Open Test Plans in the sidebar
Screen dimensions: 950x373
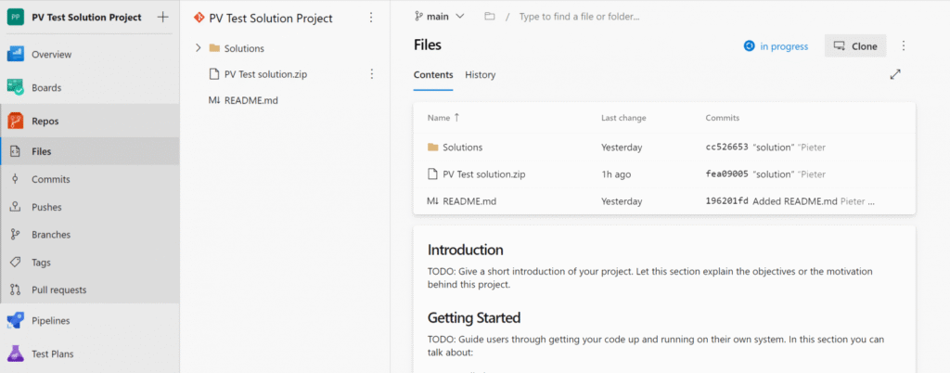pos(53,354)
